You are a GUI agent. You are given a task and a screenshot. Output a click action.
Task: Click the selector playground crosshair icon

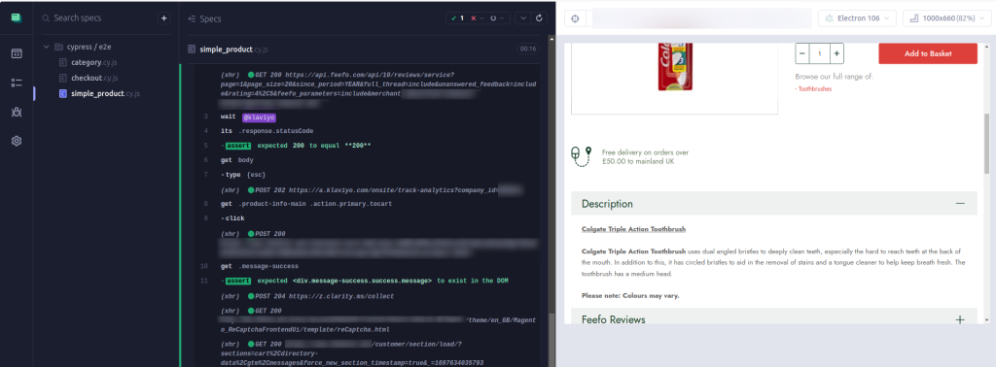576,18
